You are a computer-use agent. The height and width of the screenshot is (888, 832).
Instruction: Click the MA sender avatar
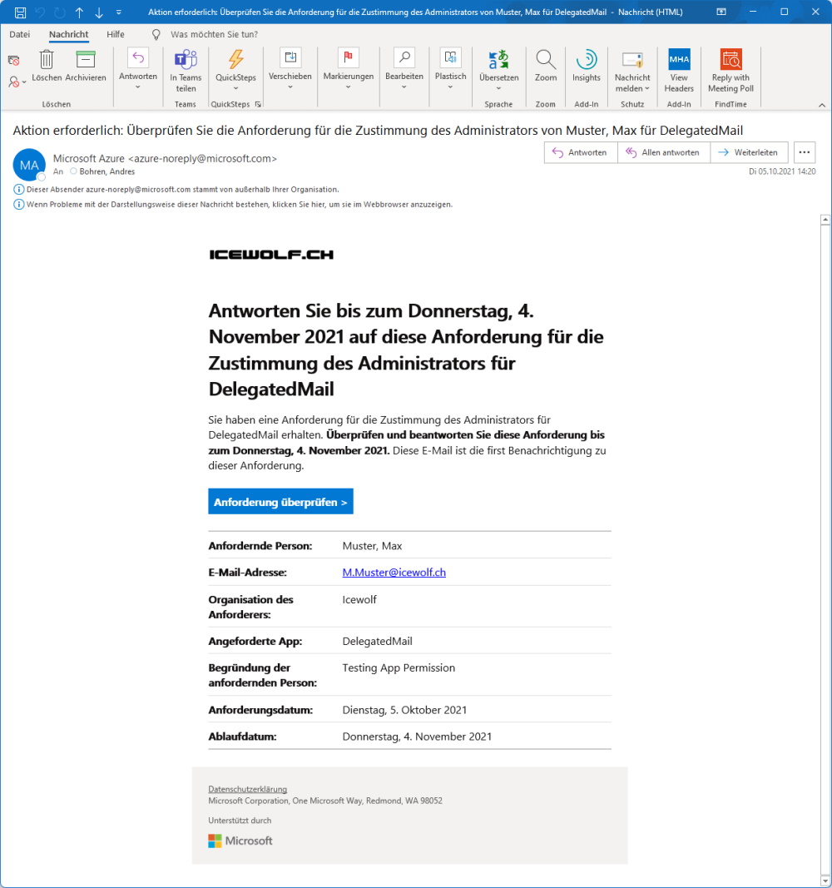(29, 165)
